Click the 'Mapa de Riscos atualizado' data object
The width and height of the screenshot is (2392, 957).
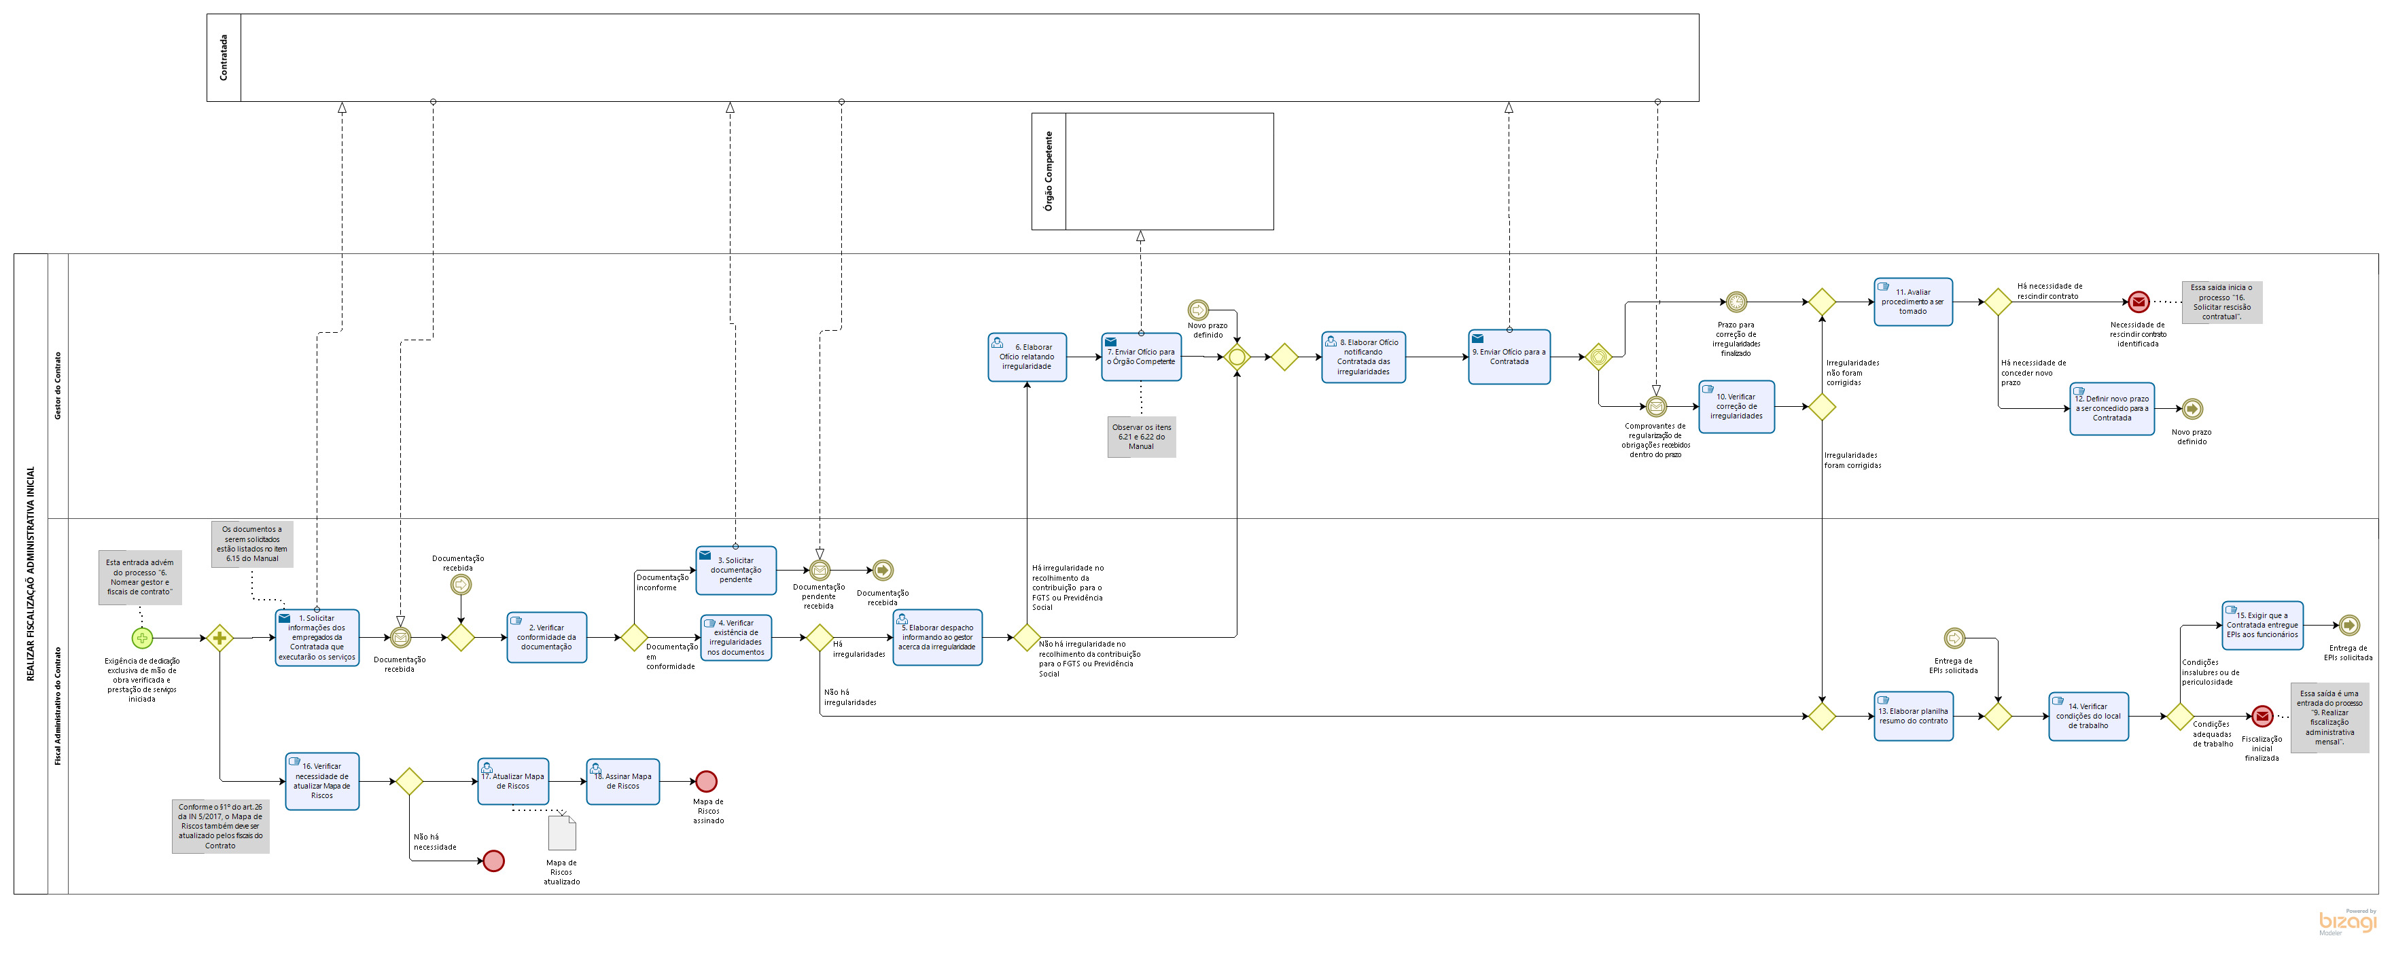[x=562, y=833]
